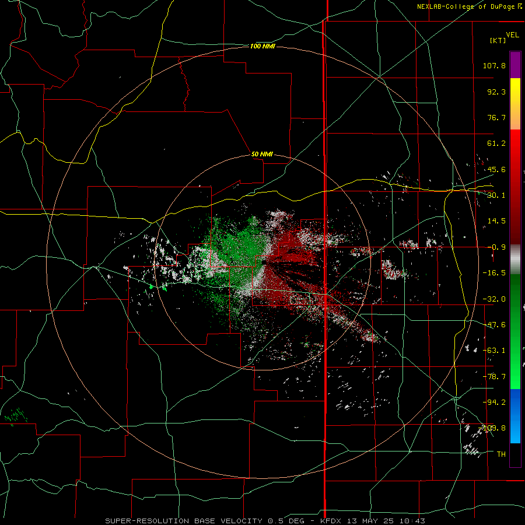Click the 14.5 velocity scale value
The width and height of the screenshot is (525, 525).
[496, 221]
